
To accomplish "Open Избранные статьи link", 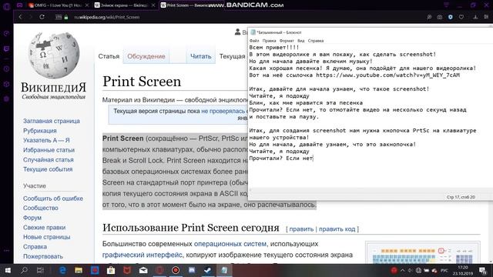I will point(49,150).
